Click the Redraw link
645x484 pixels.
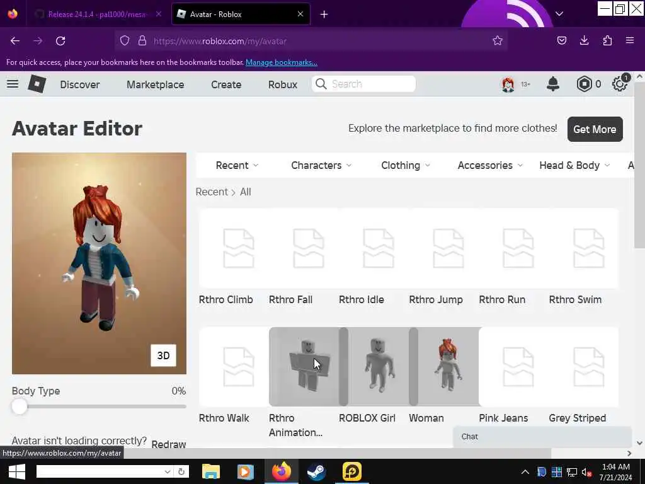[x=169, y=444]
